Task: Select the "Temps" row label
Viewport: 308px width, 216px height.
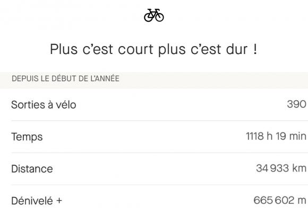Action: [x=27, y=137]
